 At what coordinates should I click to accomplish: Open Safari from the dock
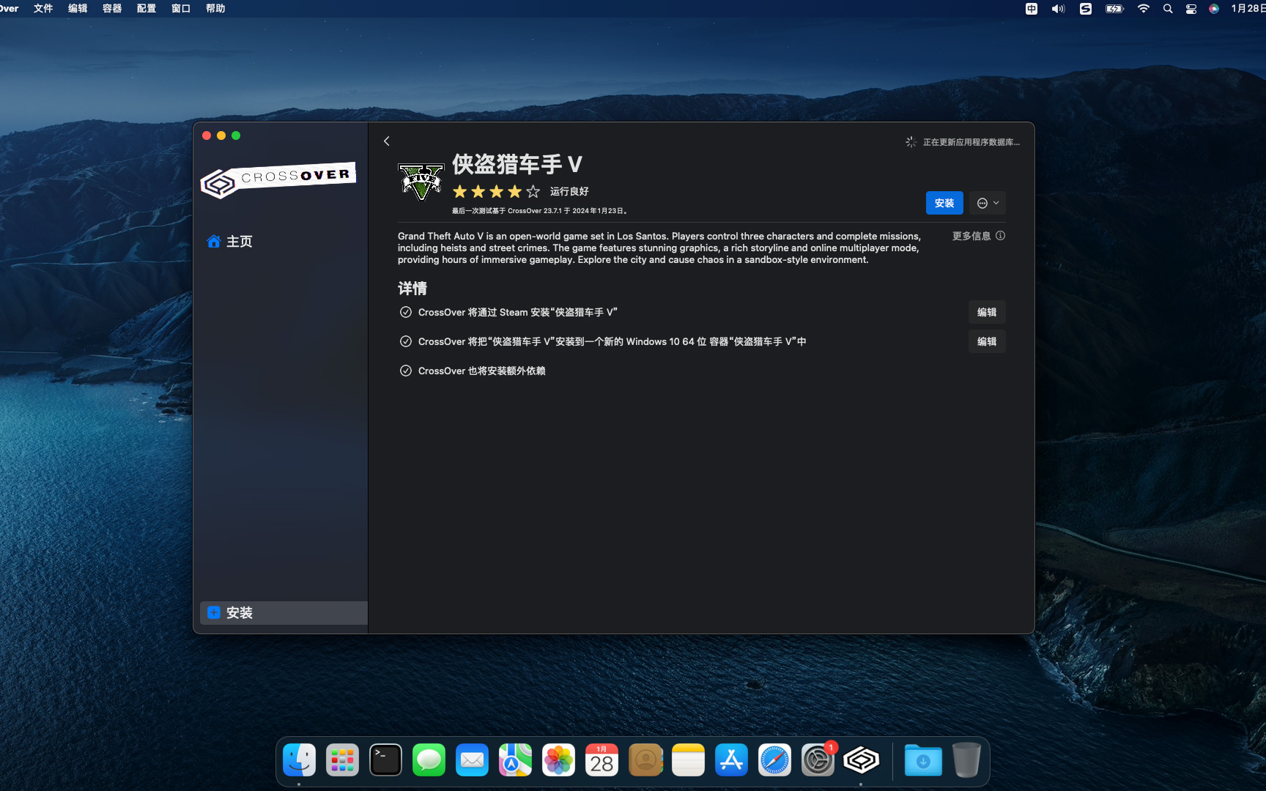[x=774, y=760]
